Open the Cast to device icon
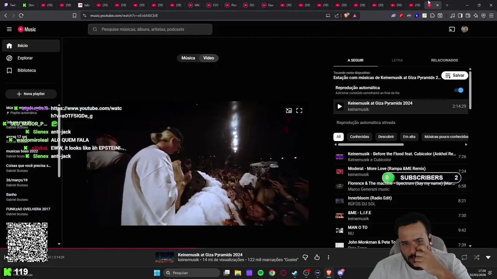This screenshot has height=279, width=497. click(x=452, y=29)
